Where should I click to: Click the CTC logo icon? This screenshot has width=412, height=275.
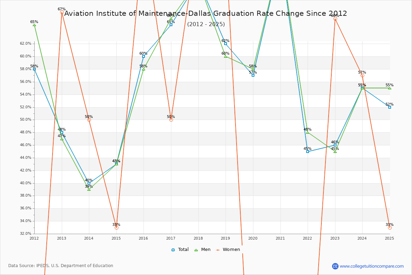coord(335,266)
